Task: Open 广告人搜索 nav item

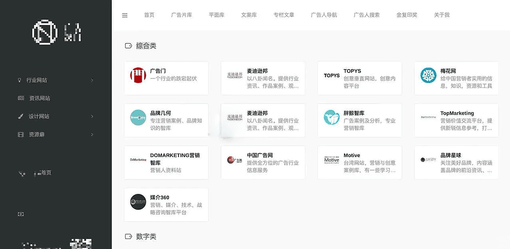Action: coord(366,15)
